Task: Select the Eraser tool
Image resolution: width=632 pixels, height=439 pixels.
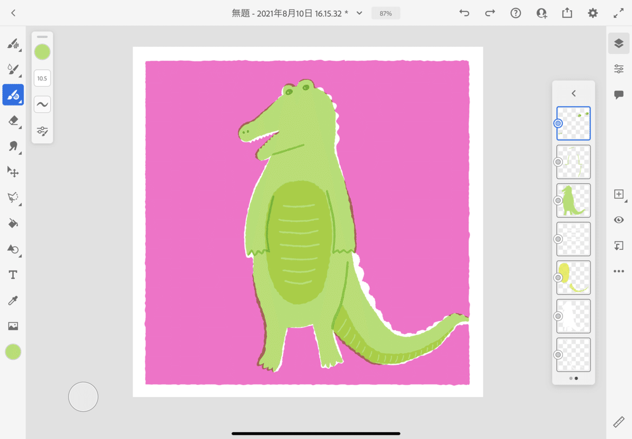Action: (13, 121)
